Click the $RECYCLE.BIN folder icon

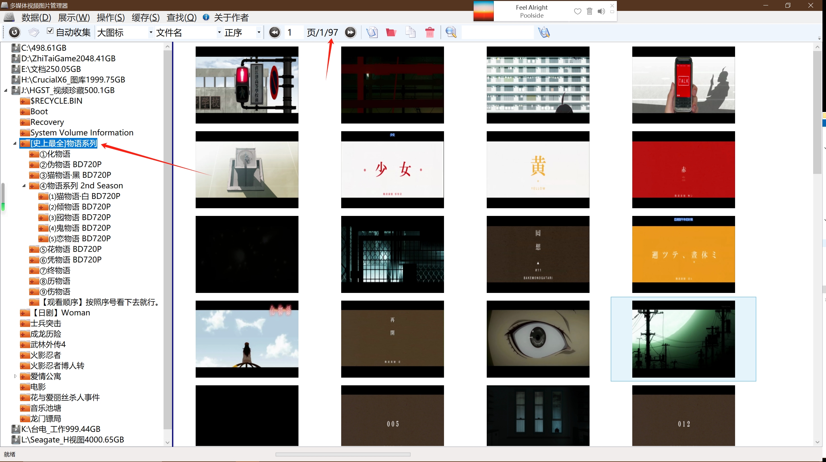(x=25, y=101)
